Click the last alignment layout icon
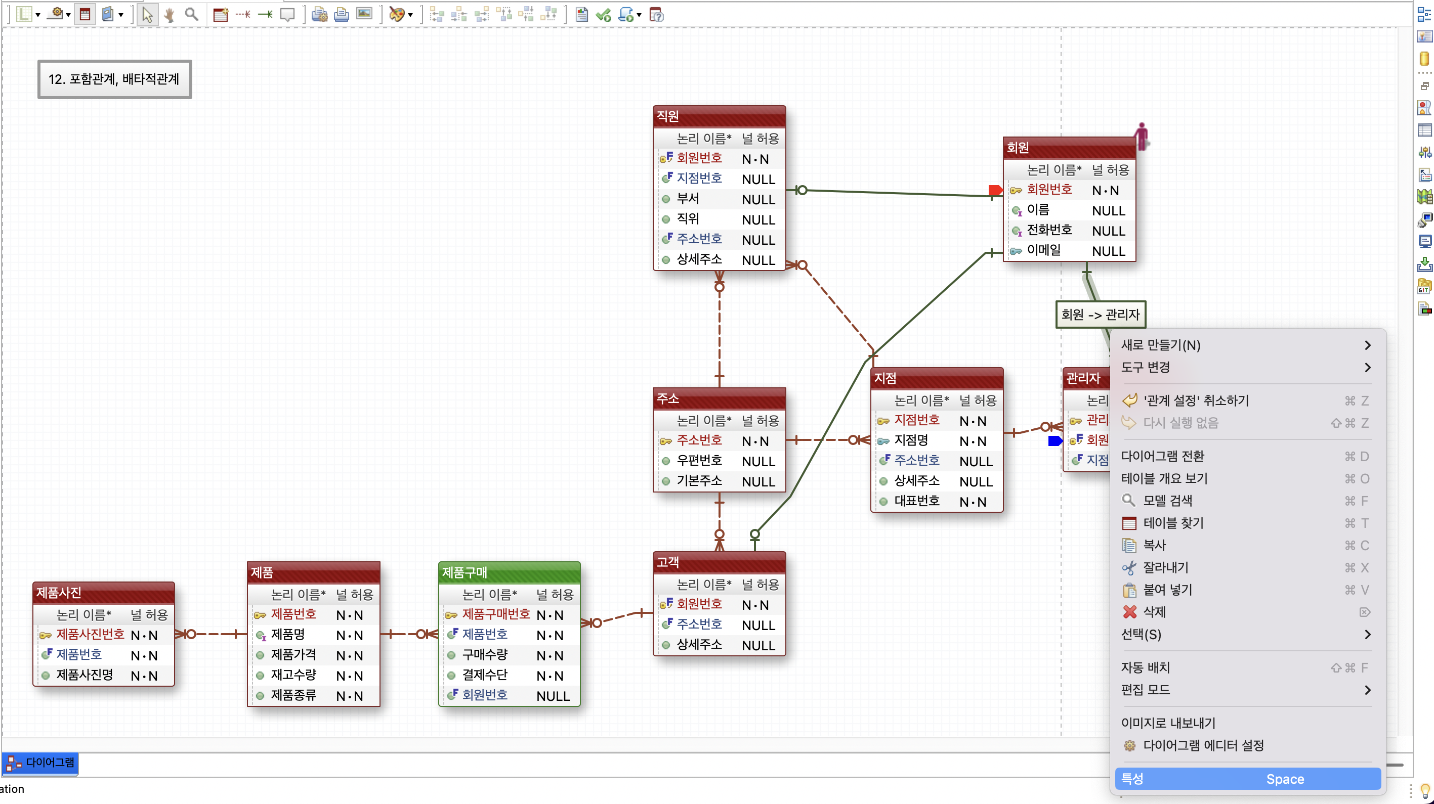The height and width of the screenshot is (804, 1434). [x=549, y=15]
